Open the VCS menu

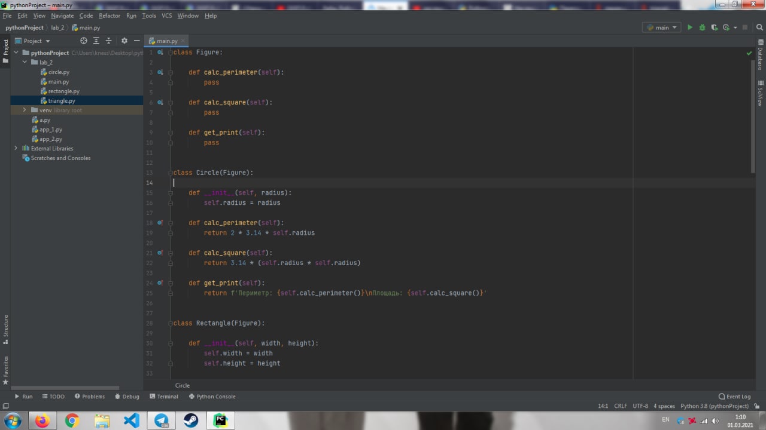[166, 16]
